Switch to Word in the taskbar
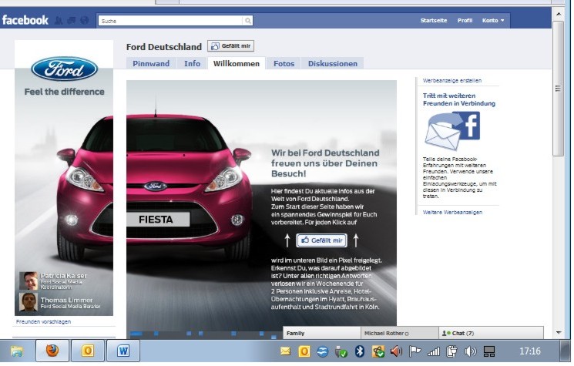This screenshot has height=366, width=574. [123, 351]
